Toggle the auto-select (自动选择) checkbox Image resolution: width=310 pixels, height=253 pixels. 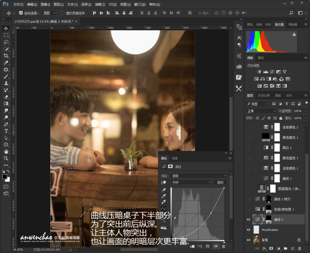(x=21, y=13)
